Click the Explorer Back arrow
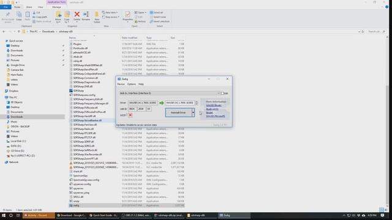The width and height of the screenshot is (392, 220). pos(4,32)
